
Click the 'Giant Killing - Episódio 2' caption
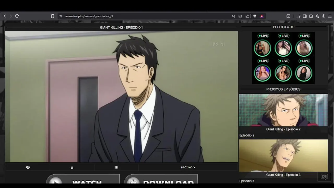tap(283, 129)
